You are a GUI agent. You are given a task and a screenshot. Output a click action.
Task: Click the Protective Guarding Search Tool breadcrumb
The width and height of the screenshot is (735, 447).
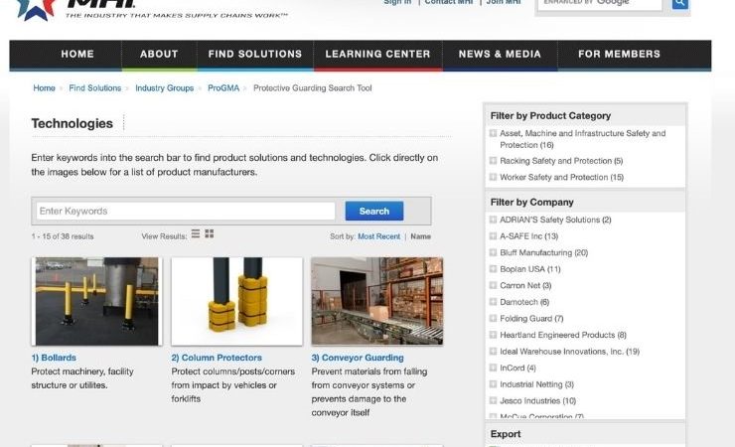pyautogui.click(x=313, y=88)
